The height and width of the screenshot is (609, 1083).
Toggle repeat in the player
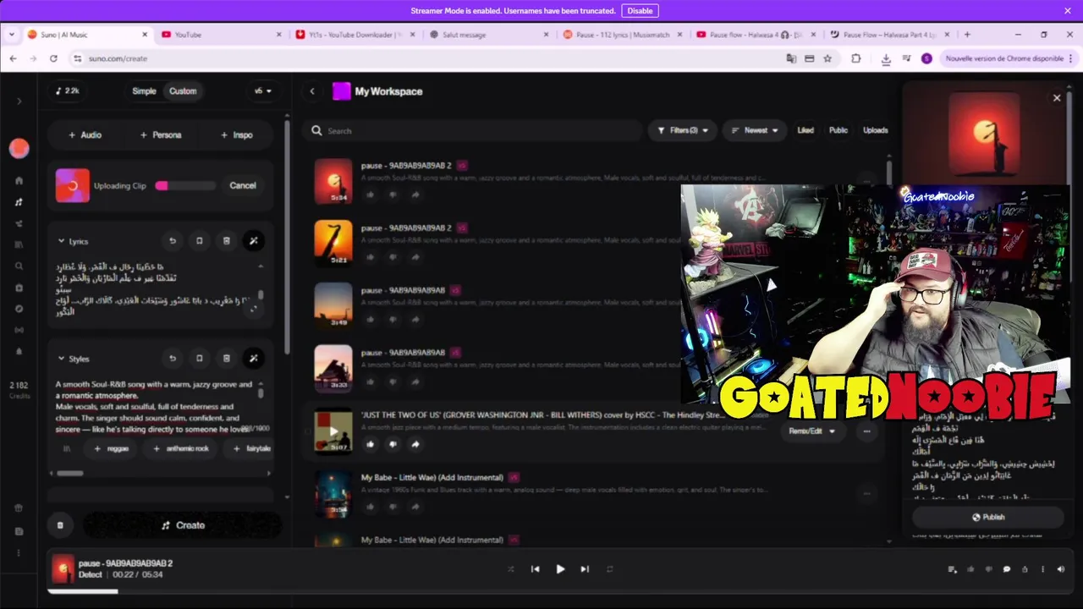click(609, 569)
